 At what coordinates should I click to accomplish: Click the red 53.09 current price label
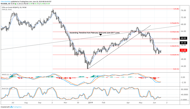tap(184, 50)
